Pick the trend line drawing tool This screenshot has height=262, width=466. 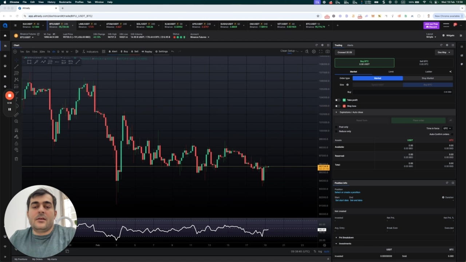point(16,66)
